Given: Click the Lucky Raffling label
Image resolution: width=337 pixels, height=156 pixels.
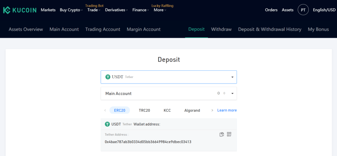Looking at the screenshot, I should (163, 6).
